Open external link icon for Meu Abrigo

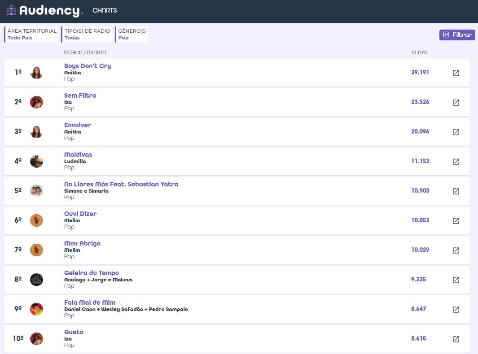point(456,250)
